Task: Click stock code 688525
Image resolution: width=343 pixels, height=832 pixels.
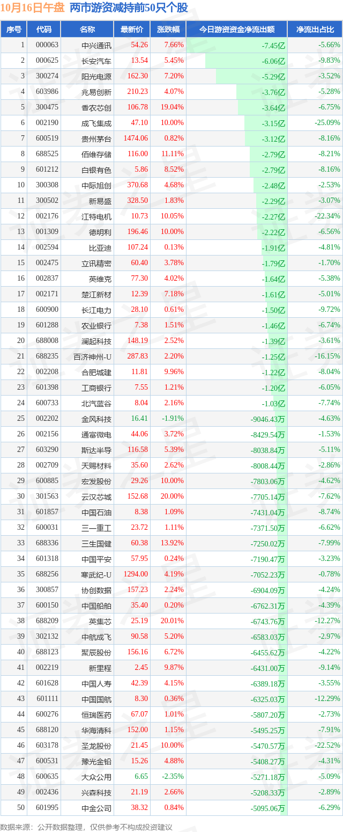Action: click(47, 154)
